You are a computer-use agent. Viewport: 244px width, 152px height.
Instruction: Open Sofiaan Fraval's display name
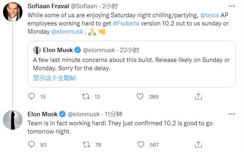[48, 6]
